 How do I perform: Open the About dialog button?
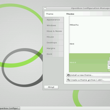tap(51, 87)
